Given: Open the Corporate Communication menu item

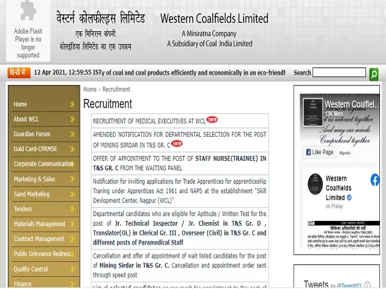Looking at the screenshot, I should (43, 164).
